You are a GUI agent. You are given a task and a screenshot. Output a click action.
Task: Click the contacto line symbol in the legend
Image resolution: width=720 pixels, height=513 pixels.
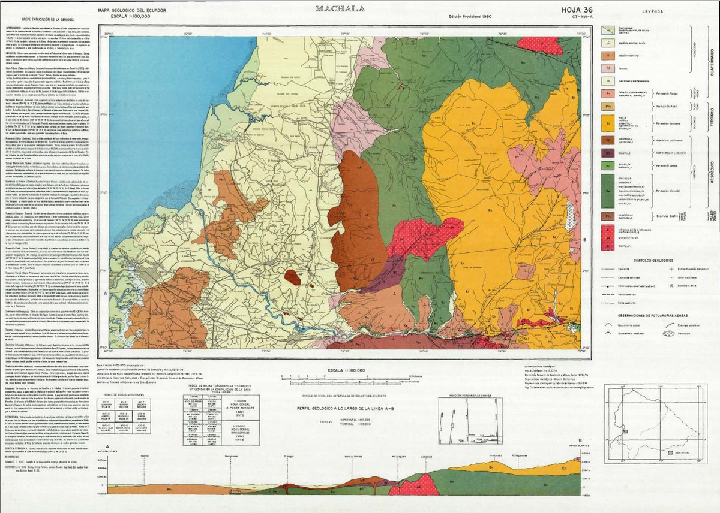[x=608, y=269]
